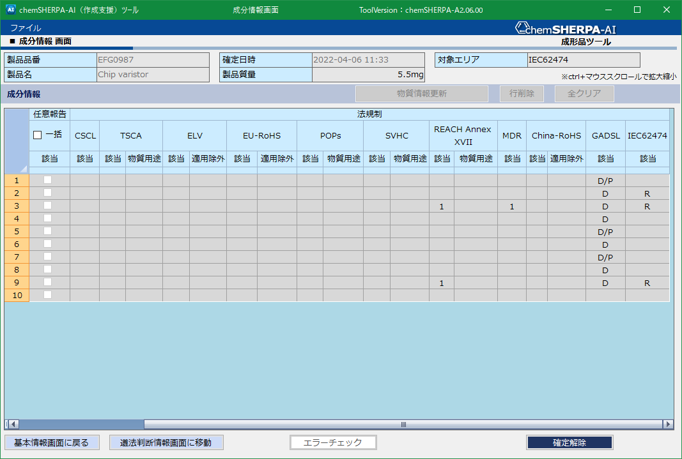Click the horizontal scrollbar thumb
Screen dimensions: 682x459
[403, 424]
